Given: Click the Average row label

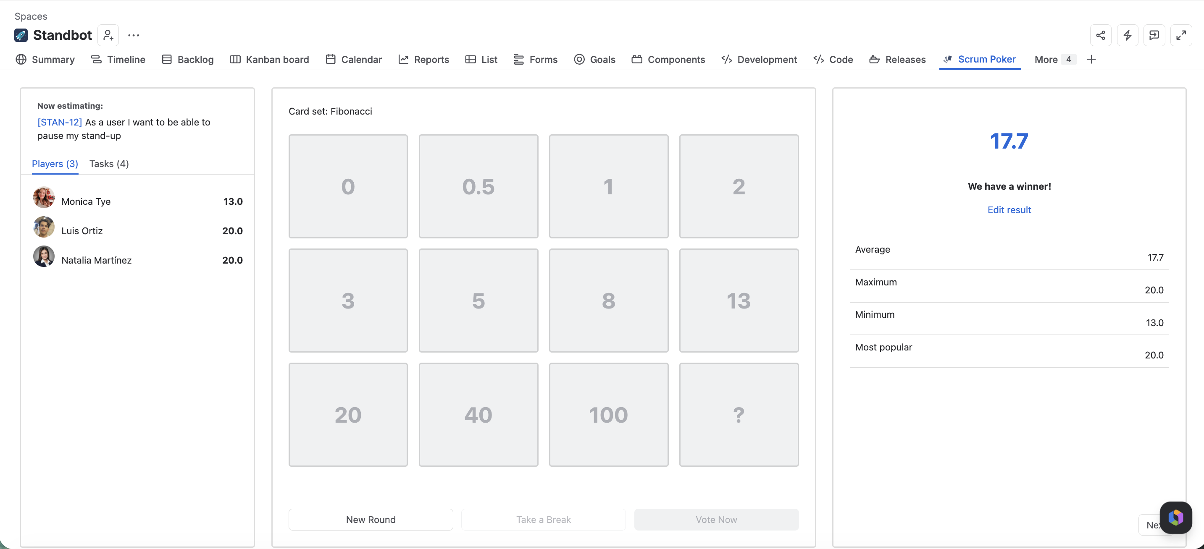Looking at the screenshot, I should [873, 249].
